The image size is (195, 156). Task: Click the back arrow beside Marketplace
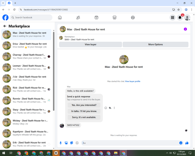click(x=5, y=26)
